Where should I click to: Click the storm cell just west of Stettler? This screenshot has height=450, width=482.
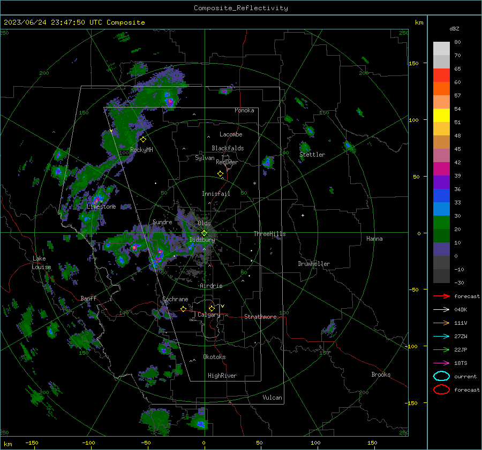(305, 148)
